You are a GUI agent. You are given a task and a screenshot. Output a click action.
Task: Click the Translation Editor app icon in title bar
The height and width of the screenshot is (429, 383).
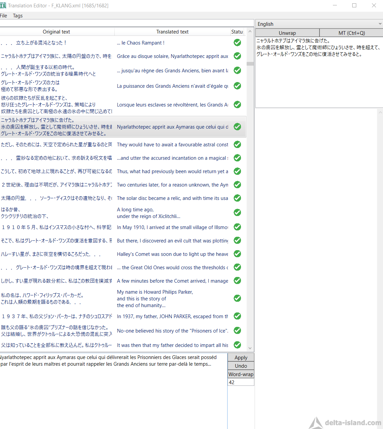coord(3,5)
